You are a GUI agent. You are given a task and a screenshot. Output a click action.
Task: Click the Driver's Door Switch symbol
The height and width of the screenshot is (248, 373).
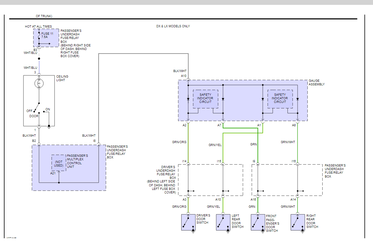click(x=188, y=222)
